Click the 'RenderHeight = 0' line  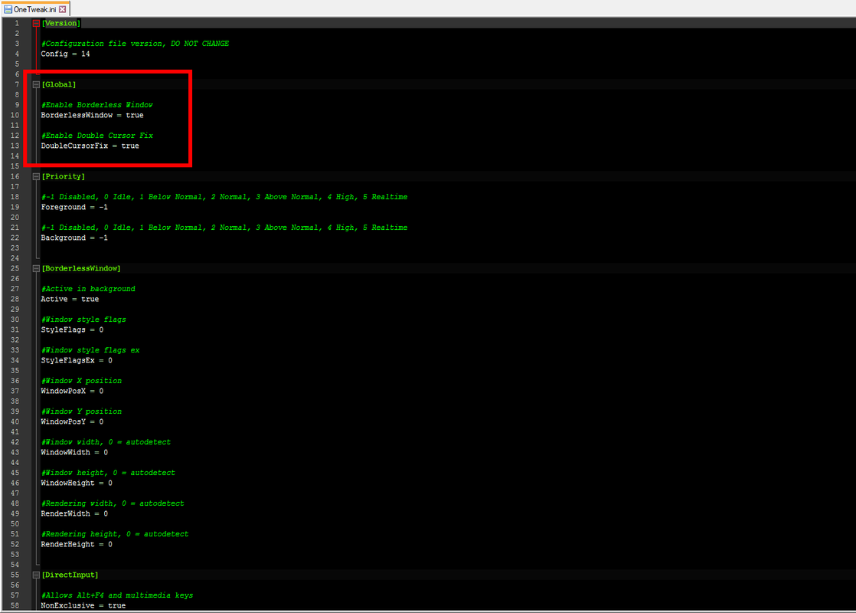[x=77, y=543]
